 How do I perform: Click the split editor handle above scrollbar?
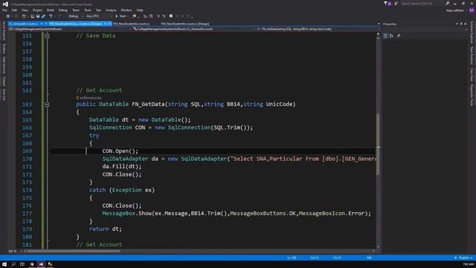pyautogui.click(x=378, y=33)
